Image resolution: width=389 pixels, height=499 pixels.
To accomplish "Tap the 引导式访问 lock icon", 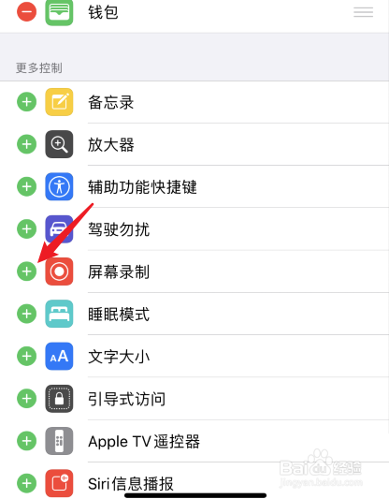I will 59,399.
